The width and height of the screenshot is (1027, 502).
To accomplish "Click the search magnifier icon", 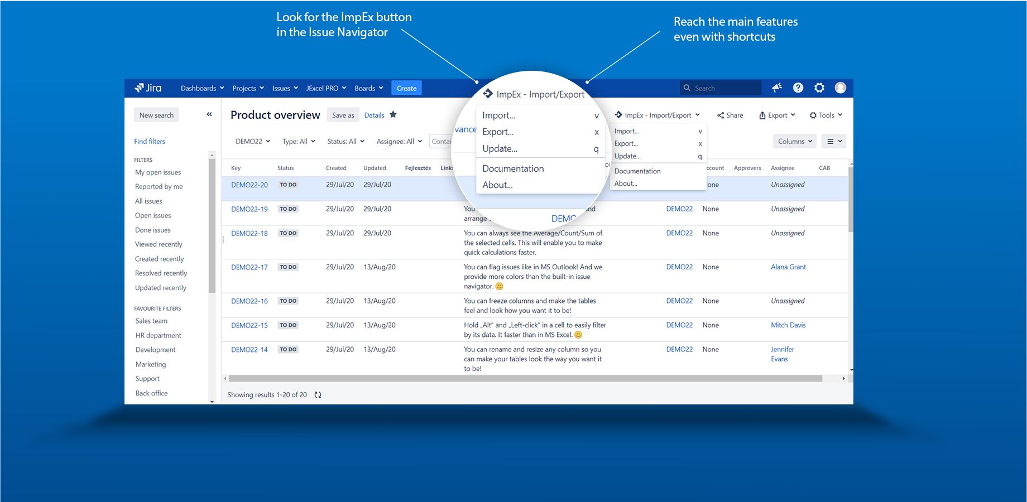I will click(687, 88).
